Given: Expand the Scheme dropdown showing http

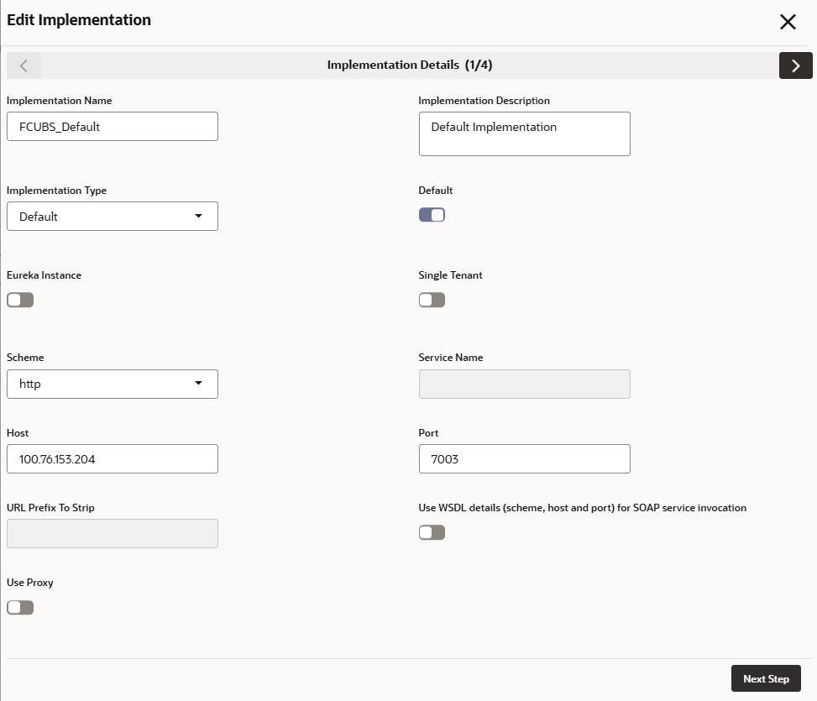Looking at the screenshot, I should 112,384.
